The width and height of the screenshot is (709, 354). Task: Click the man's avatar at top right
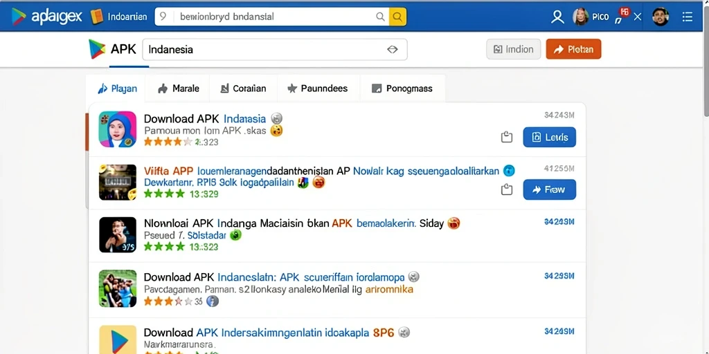[x=661, y=17]
